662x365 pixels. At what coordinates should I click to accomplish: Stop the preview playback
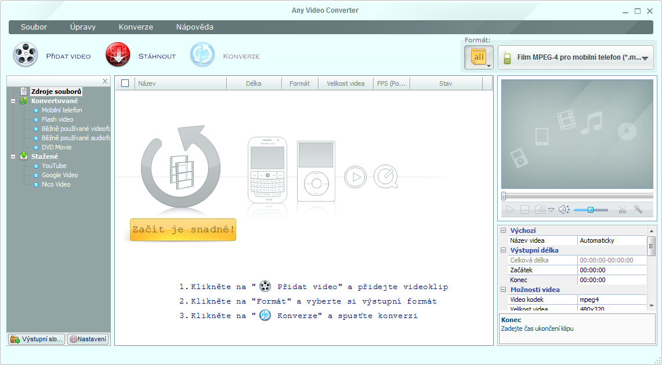(x=524, y=210)
